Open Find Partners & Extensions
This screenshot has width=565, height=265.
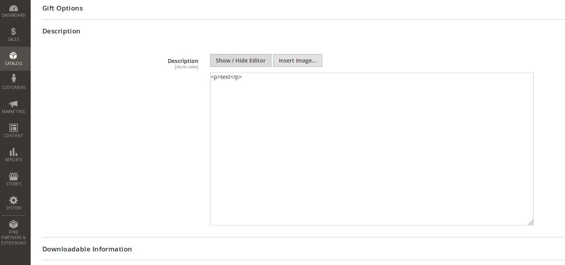point(14,232)
